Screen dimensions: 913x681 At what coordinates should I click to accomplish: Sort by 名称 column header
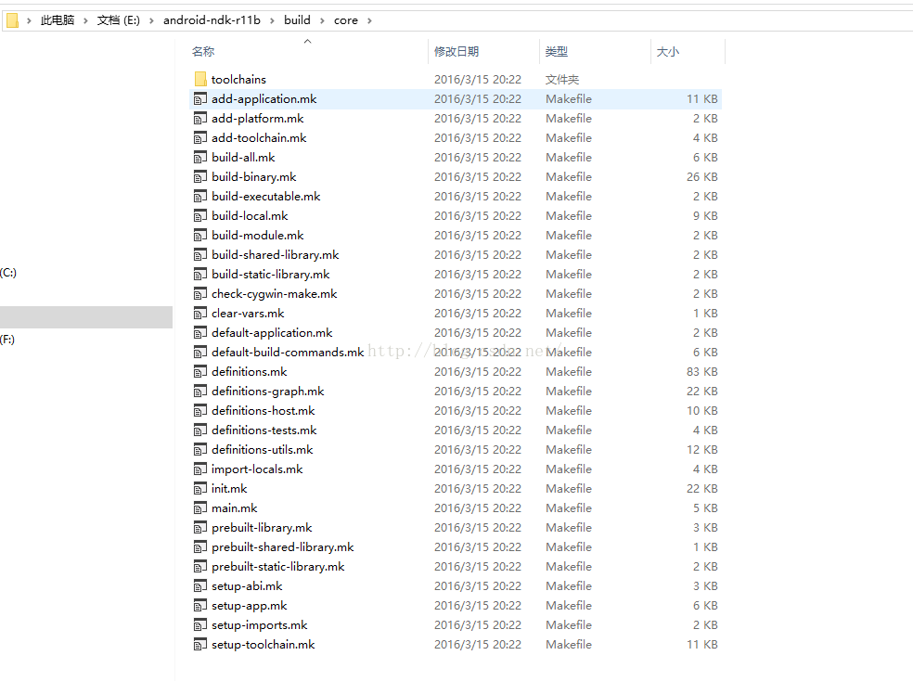pyautogui.click(x=203, y=52)
